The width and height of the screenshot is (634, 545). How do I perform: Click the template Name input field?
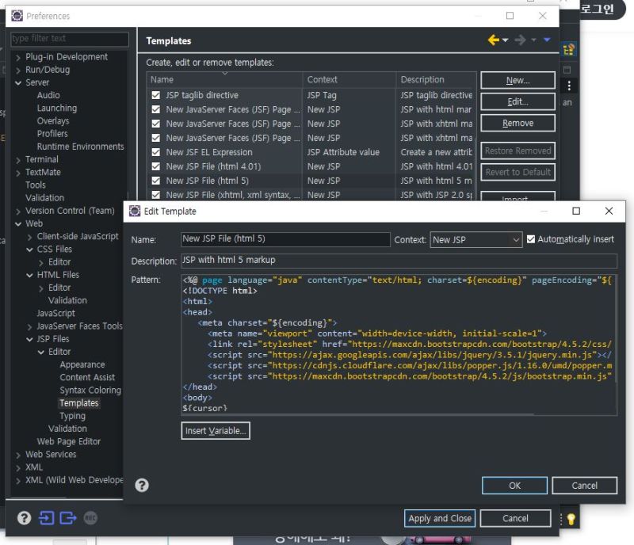(x=285, y=239)
